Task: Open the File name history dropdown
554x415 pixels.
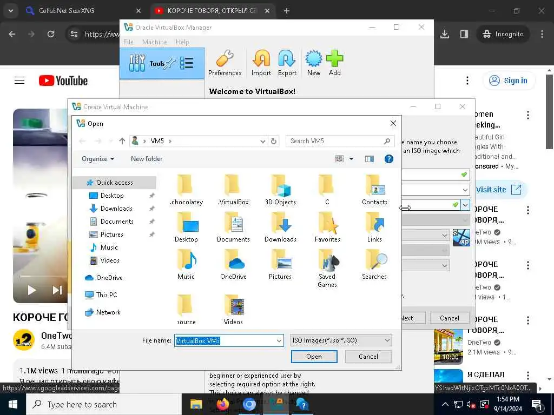Action: 279,340
